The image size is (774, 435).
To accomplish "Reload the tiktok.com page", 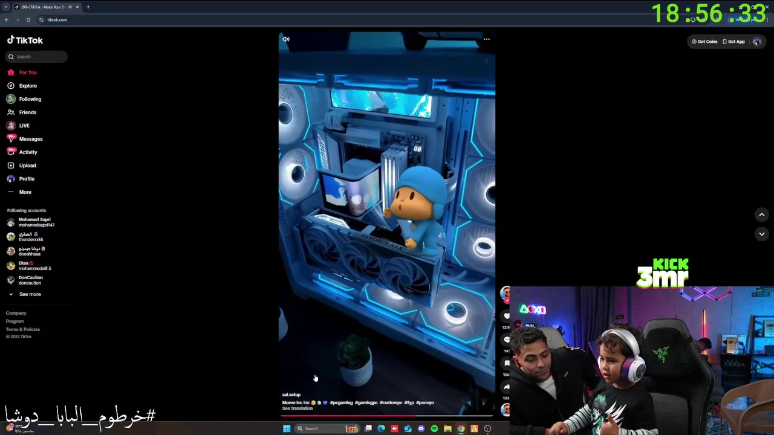I will [x=28, y=20].
